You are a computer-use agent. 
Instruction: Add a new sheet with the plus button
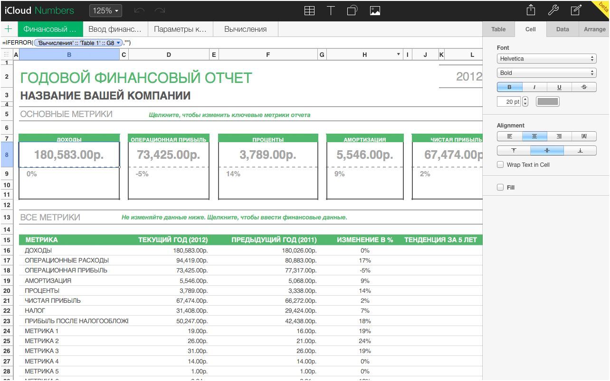[8, 29]
